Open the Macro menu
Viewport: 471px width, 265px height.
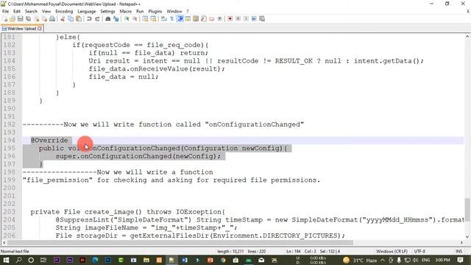(126, 12)
